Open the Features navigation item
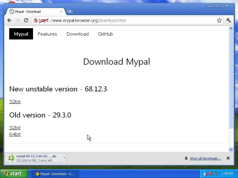Screen dimensions: 238x178 47,34
